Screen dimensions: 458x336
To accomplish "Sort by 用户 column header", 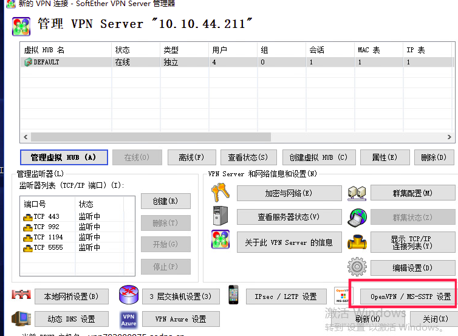I will tap(233, 50).
